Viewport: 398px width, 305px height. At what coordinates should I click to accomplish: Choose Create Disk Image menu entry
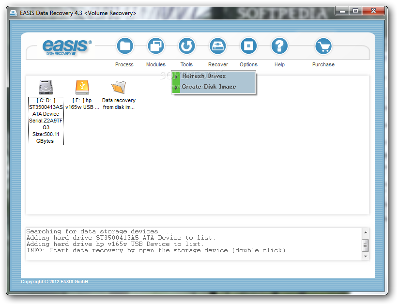point(214,87)
